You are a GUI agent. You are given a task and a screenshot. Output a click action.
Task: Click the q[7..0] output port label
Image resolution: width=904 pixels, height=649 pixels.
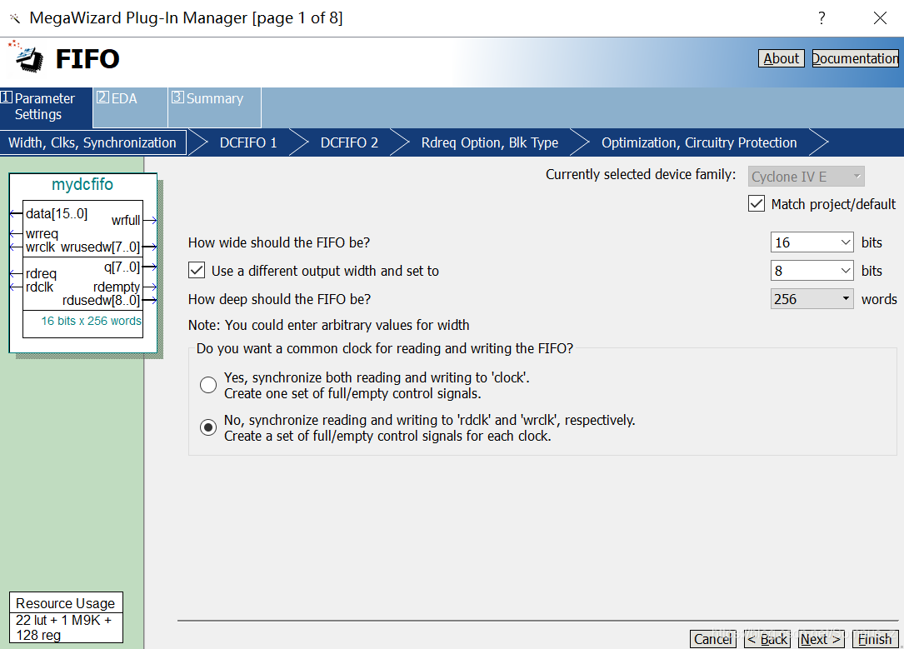coord(122,267)
